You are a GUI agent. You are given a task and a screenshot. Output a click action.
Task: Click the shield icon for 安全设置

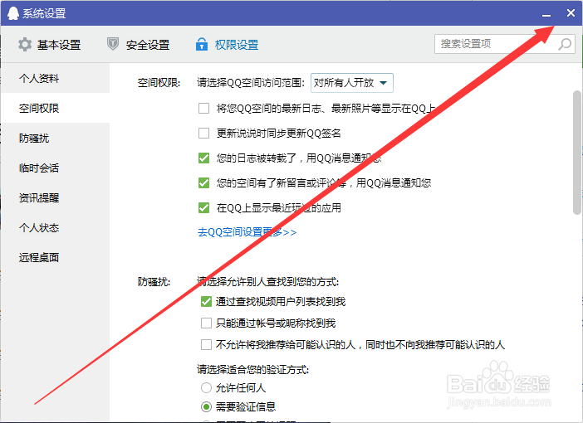(x=113, y=44)
